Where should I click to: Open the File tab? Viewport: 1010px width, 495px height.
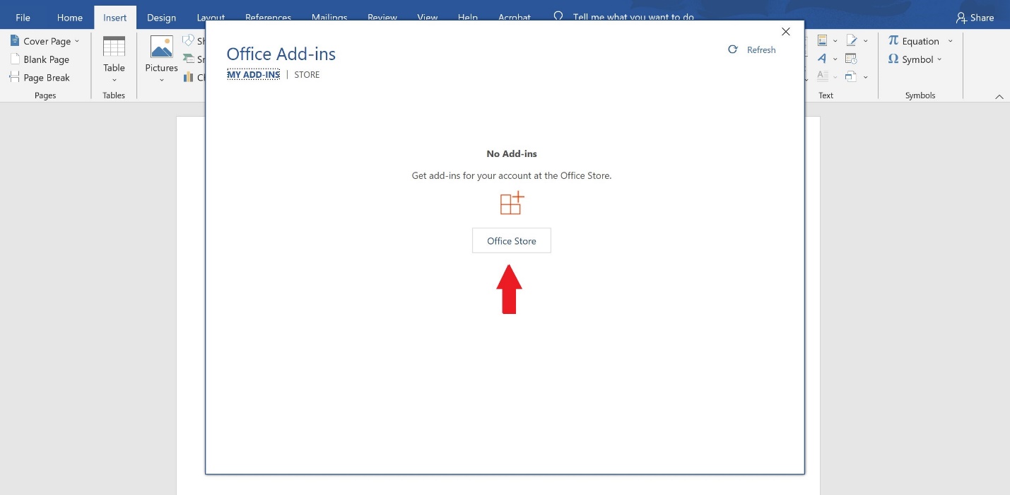[x=23, y=18]
